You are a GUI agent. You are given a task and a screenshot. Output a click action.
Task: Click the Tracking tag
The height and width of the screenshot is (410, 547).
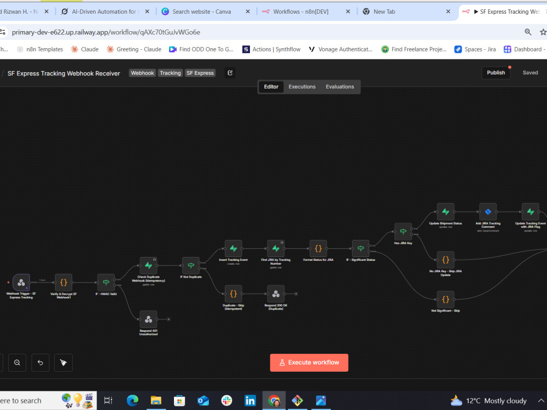click(x=170, y=73)
